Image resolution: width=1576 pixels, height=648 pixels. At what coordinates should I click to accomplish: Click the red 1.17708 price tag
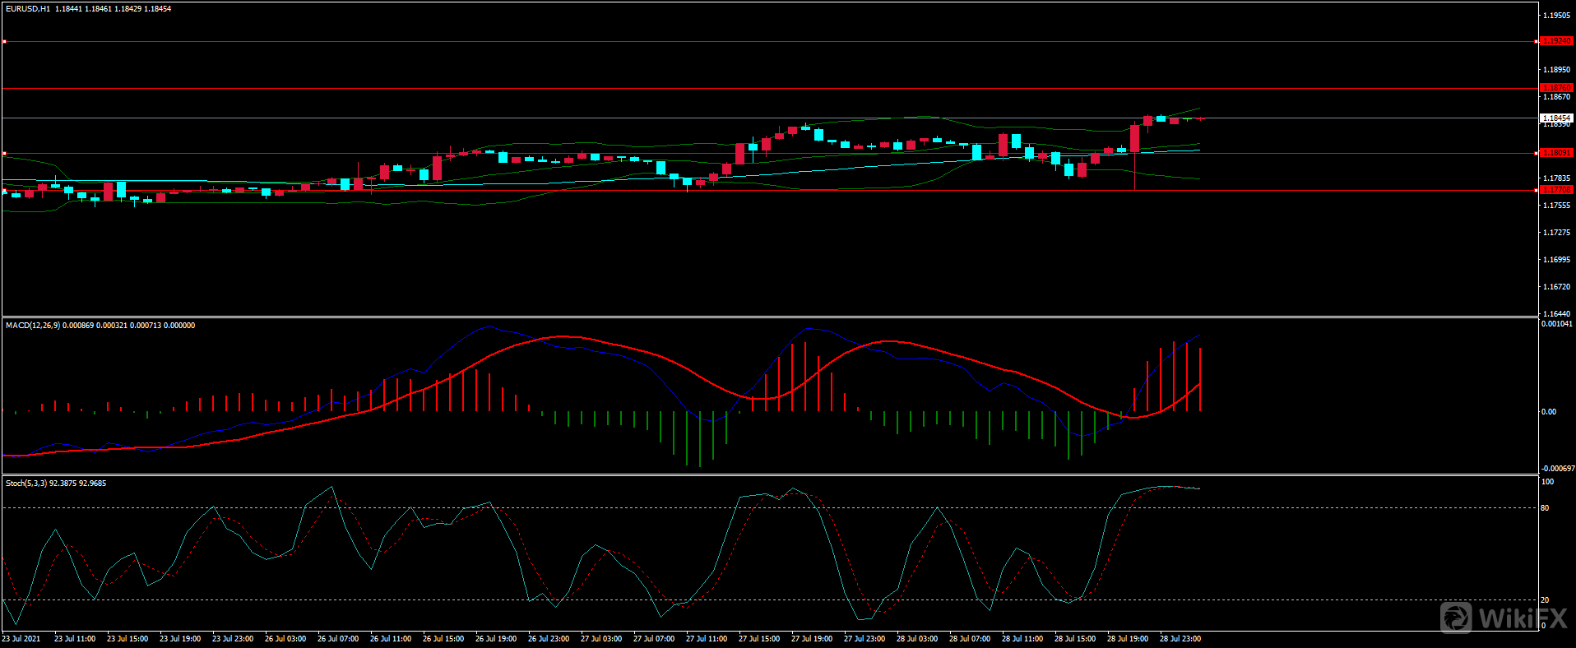pos(1555,190)
